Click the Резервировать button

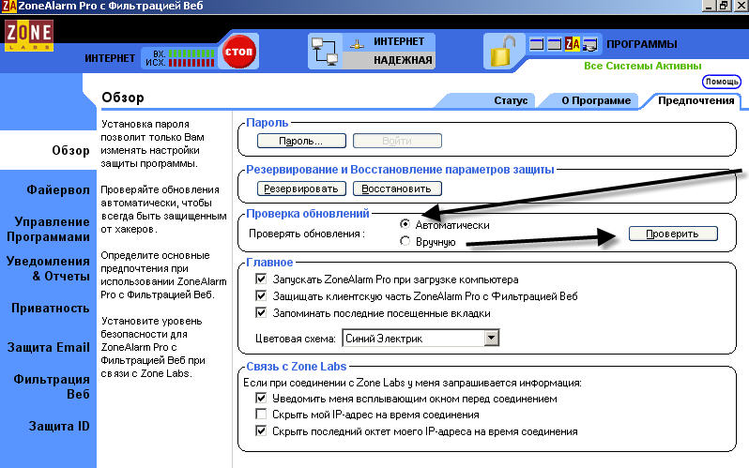[301, 189]
